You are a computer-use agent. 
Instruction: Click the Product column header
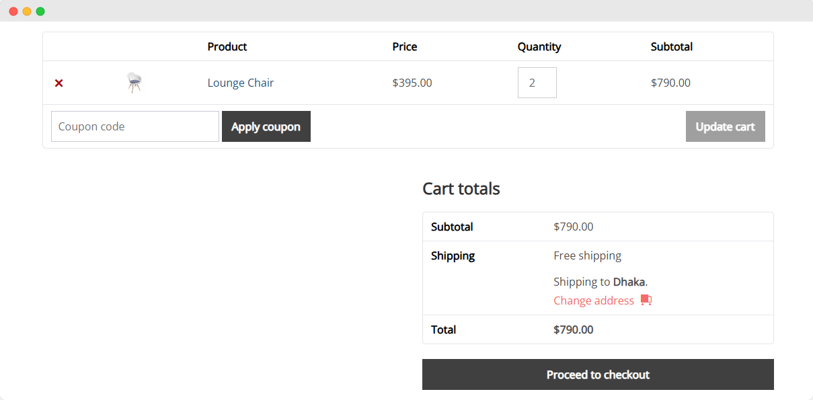(227, 46)
